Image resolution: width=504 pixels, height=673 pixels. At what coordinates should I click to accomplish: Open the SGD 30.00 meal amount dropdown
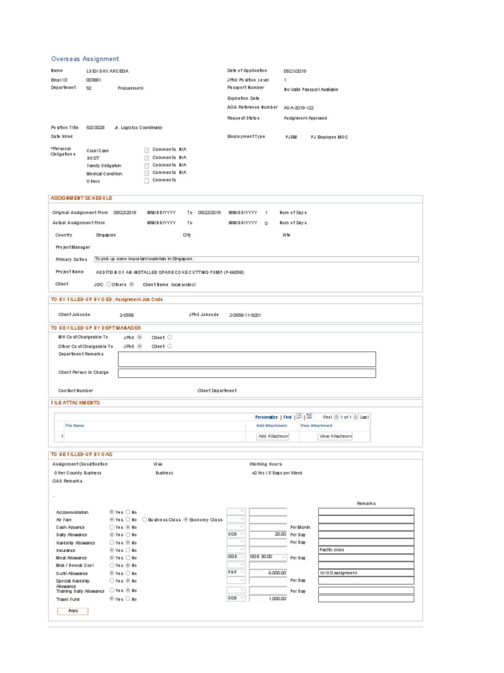click(268, 557)
